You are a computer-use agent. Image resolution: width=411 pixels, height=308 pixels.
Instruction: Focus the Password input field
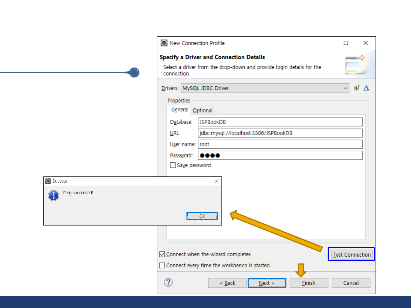click(280, 156)
